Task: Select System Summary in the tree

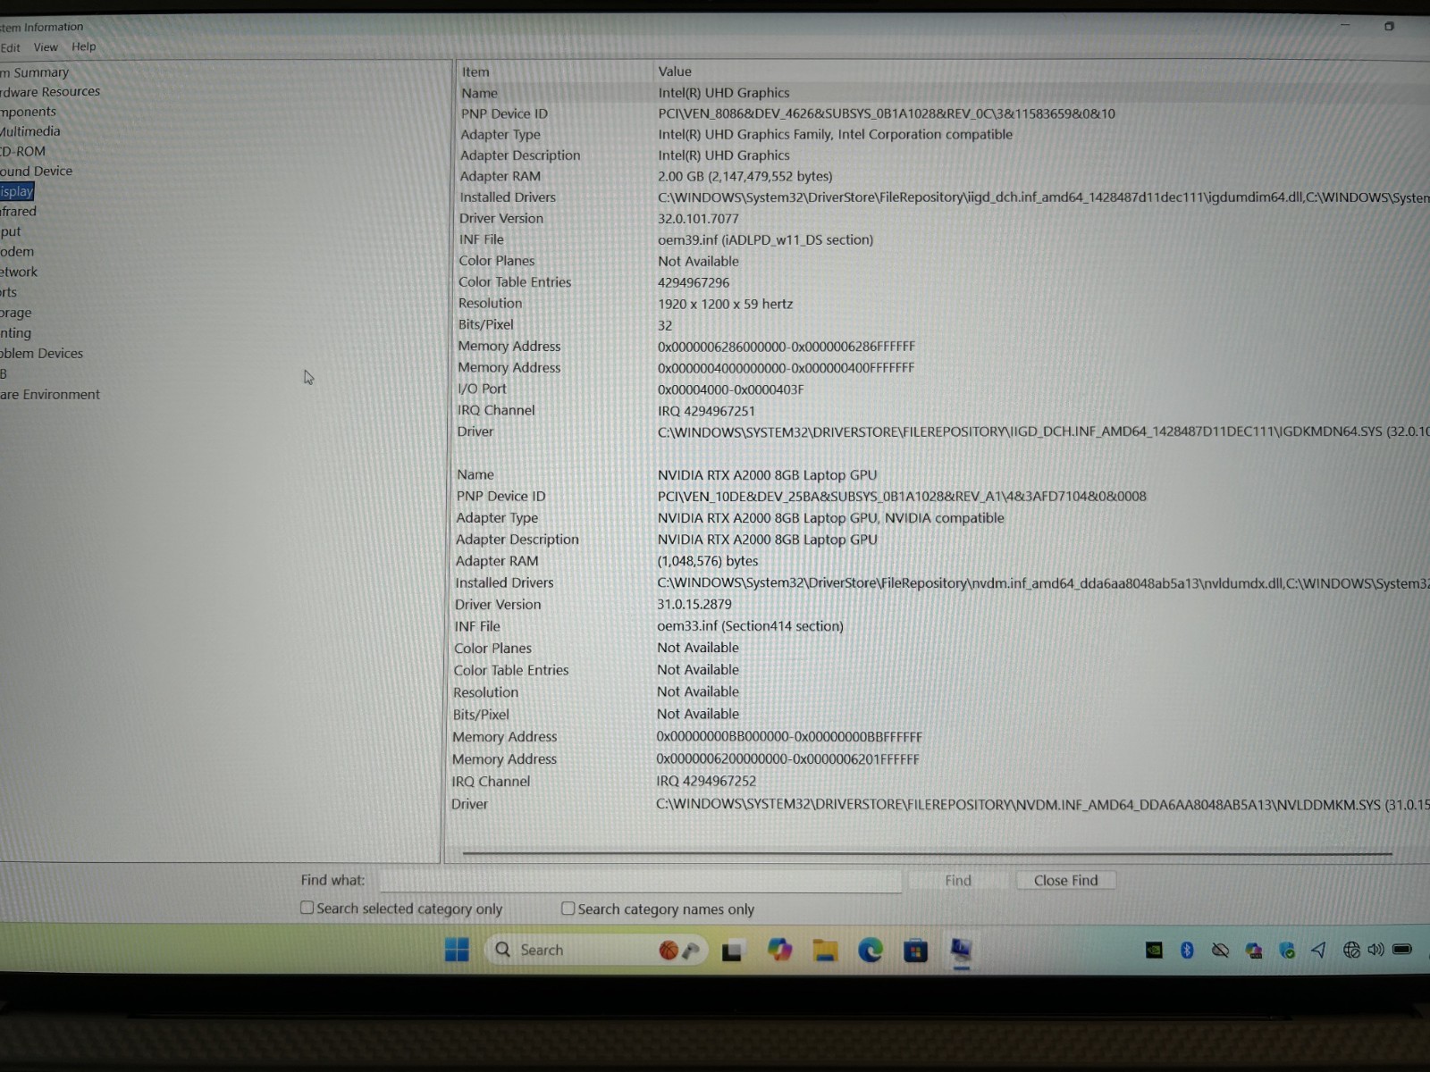Action: (35, 72)
